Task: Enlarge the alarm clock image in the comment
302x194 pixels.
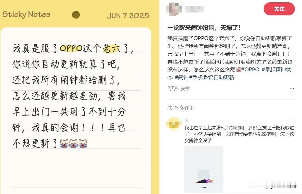Action: coord(204,170)
